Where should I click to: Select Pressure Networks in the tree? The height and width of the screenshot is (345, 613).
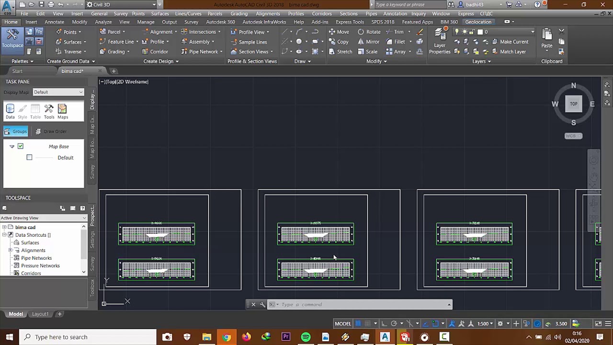click(40, 265)
